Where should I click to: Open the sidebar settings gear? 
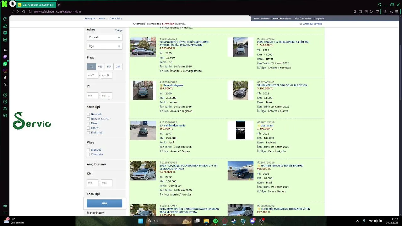[5, 116]
